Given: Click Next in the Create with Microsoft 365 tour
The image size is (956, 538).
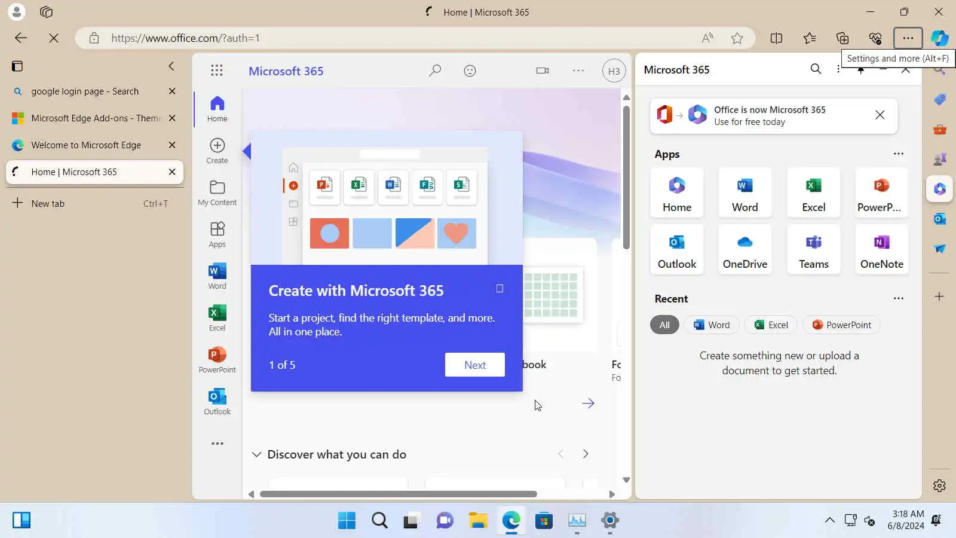Looking at the screenshot, I should 475,365.
